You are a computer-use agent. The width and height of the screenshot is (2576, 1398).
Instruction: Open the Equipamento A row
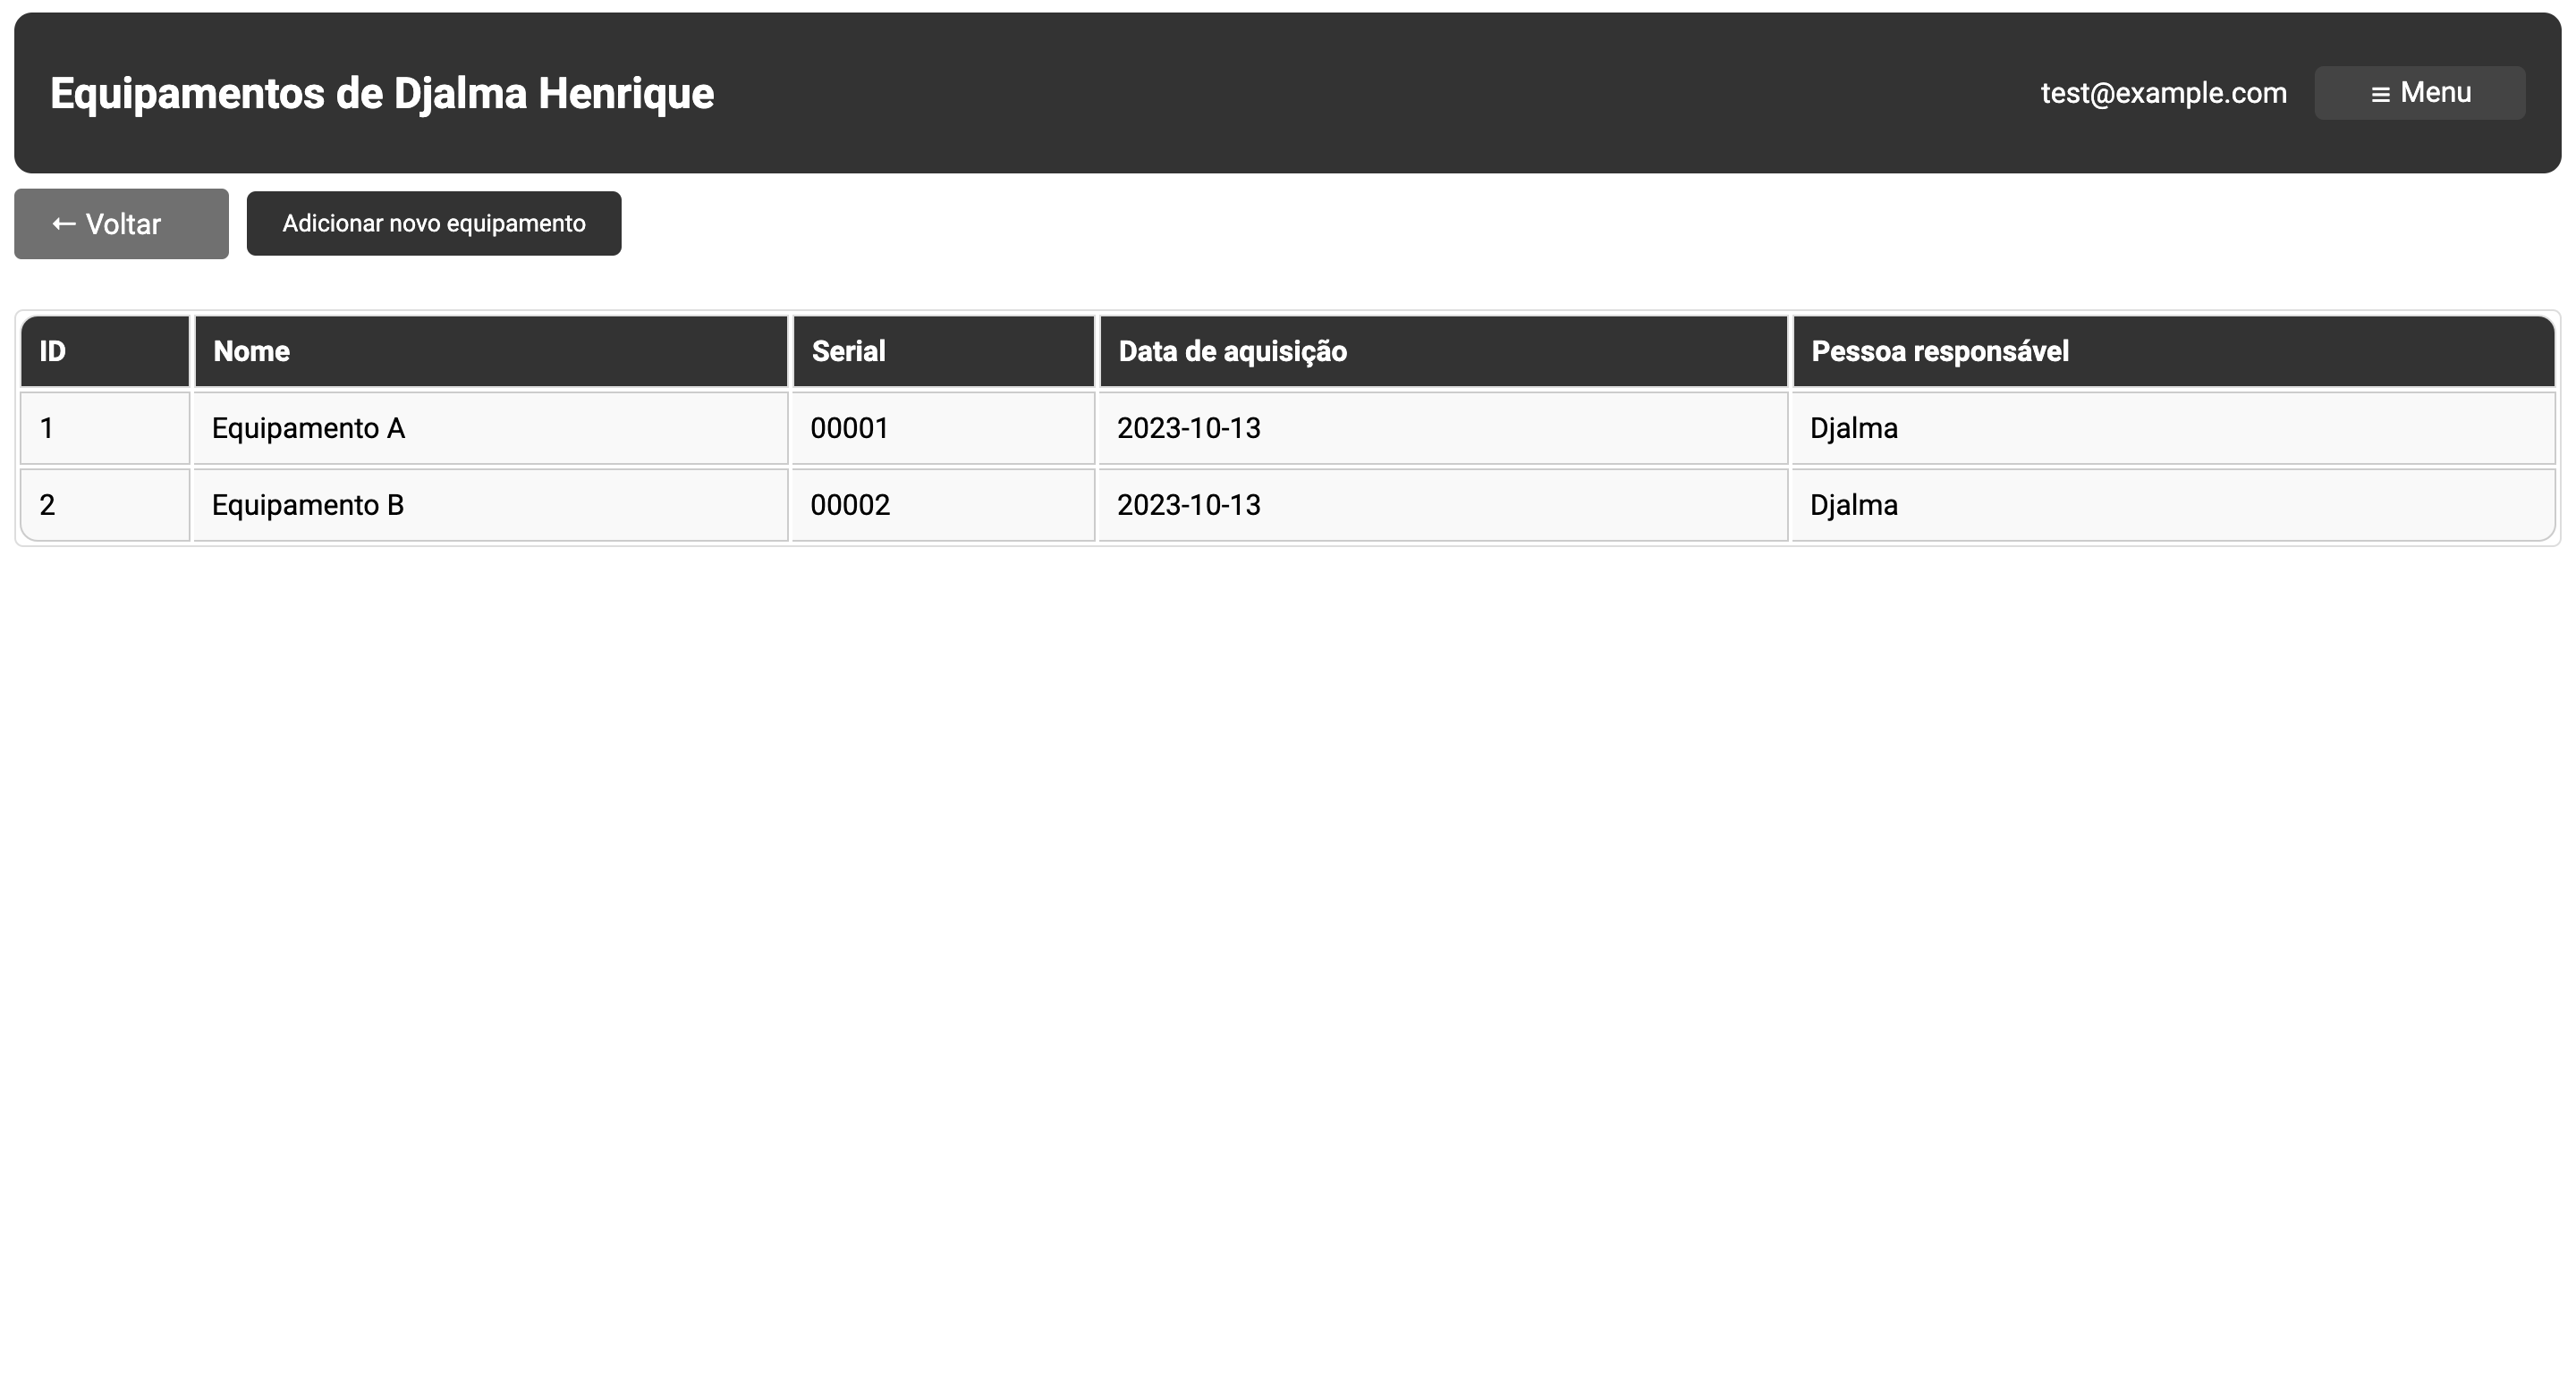coord(307,427)
